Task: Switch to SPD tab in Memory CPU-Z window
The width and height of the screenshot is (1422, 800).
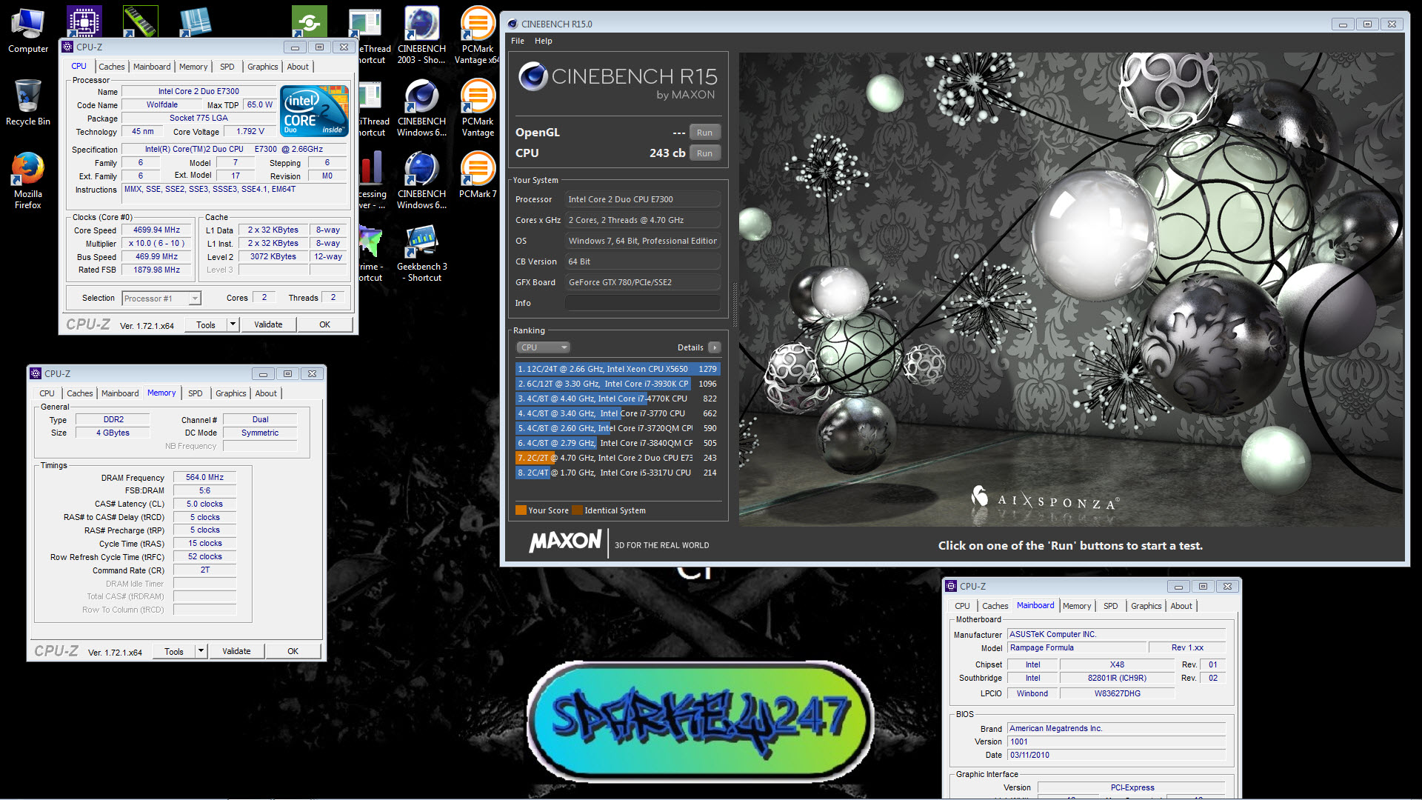Action: click(x=196, y=393)
